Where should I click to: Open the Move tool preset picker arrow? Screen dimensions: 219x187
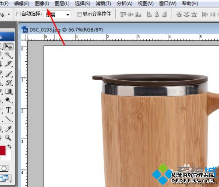[9, 14]
